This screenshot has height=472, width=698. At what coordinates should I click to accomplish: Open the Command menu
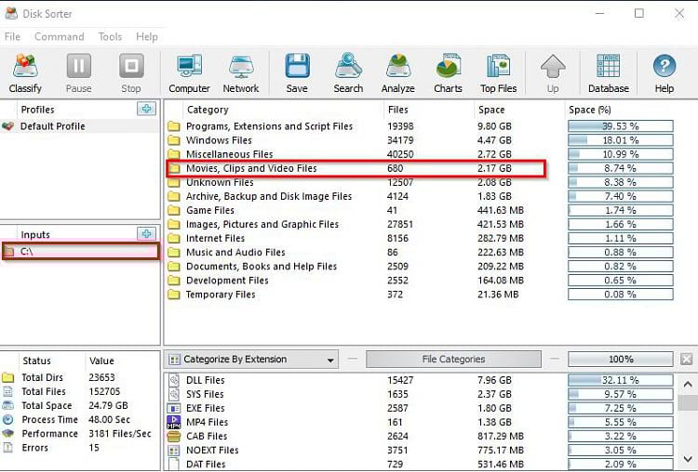pos(59,37)
